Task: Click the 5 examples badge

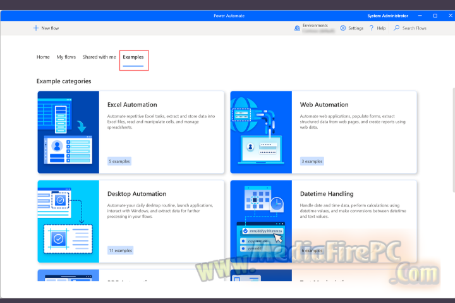Action: pyautogui.click(x=119, y=161)
